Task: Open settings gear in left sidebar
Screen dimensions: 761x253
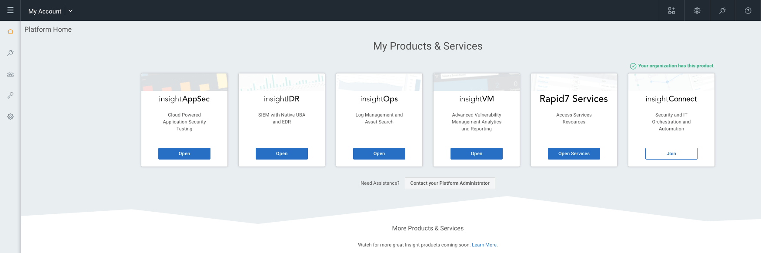Action: point(10,117)
